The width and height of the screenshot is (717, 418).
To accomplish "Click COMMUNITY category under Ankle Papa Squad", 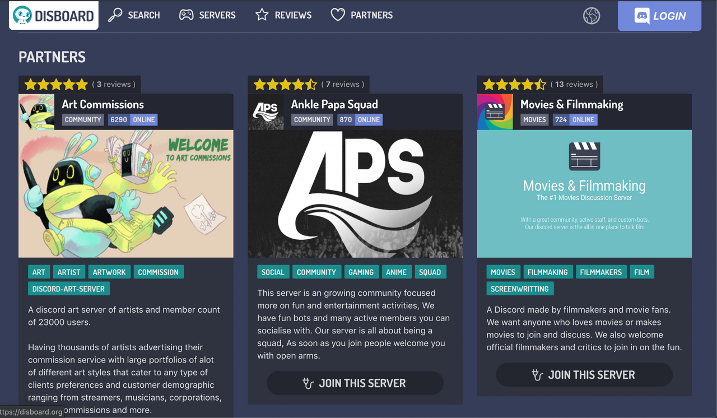I will 312,119.
